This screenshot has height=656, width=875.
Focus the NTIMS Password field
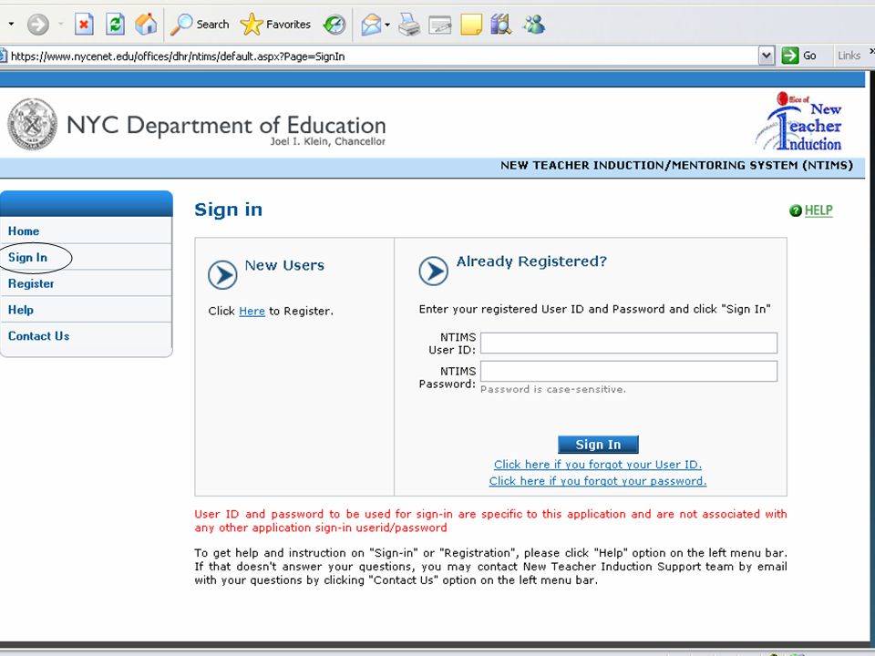(x=628, y=371)
